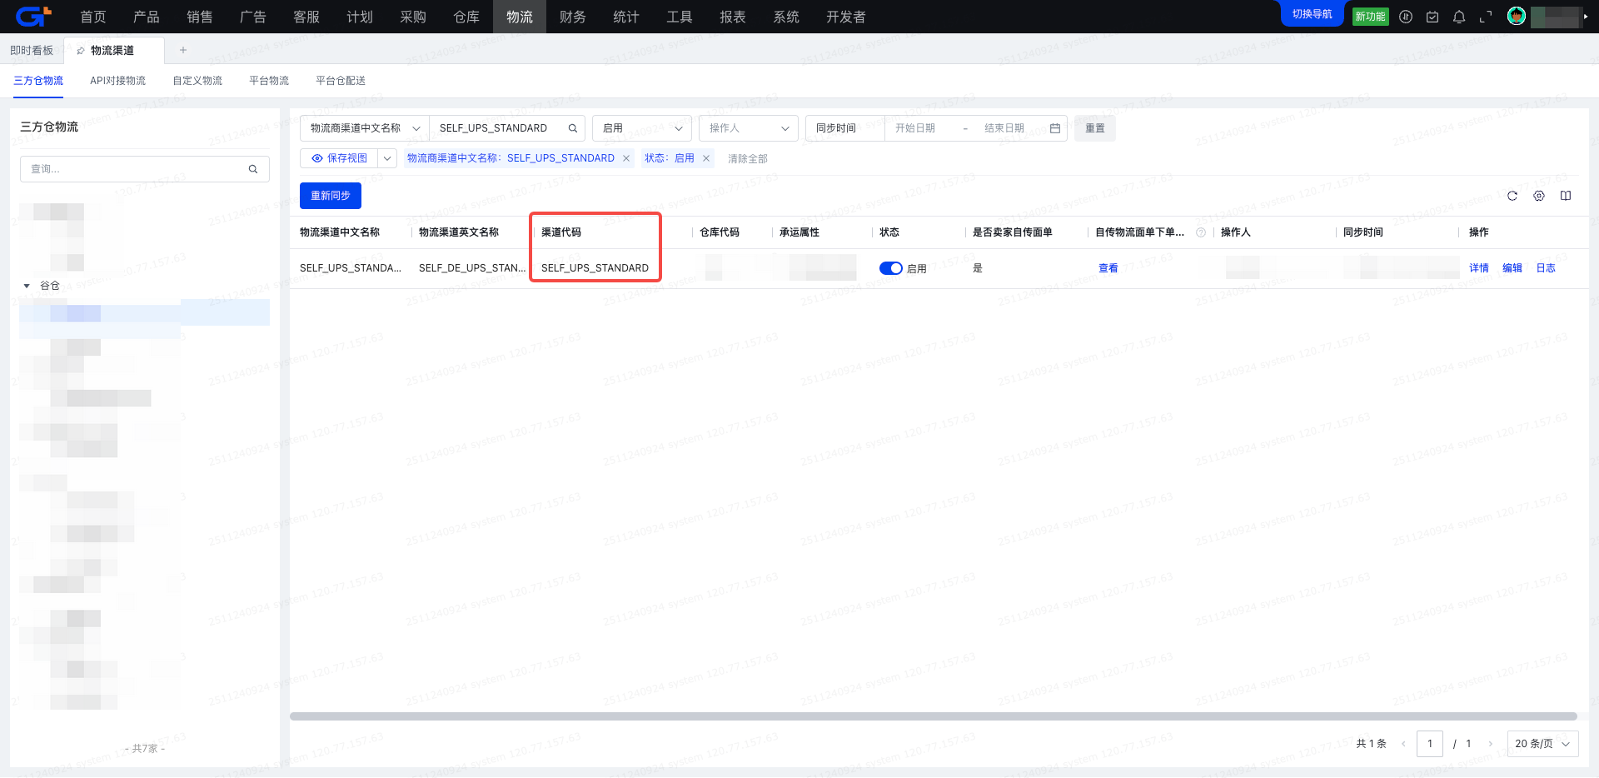Click 清除全部 to clear filters
The width and height of the screenshot is (1599, 778).
point(748,159)
